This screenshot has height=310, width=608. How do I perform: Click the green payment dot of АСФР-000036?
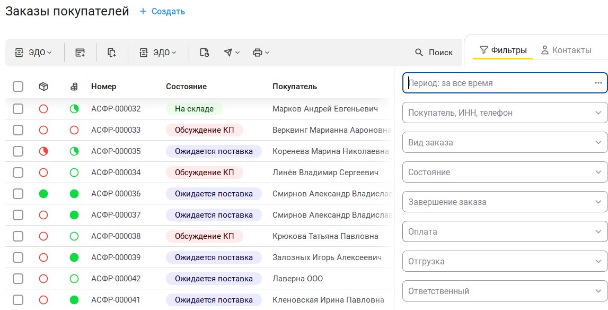(x=74, y=194)
